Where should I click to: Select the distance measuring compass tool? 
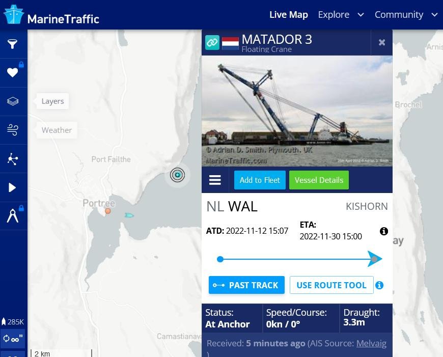[x=12, y=216]
